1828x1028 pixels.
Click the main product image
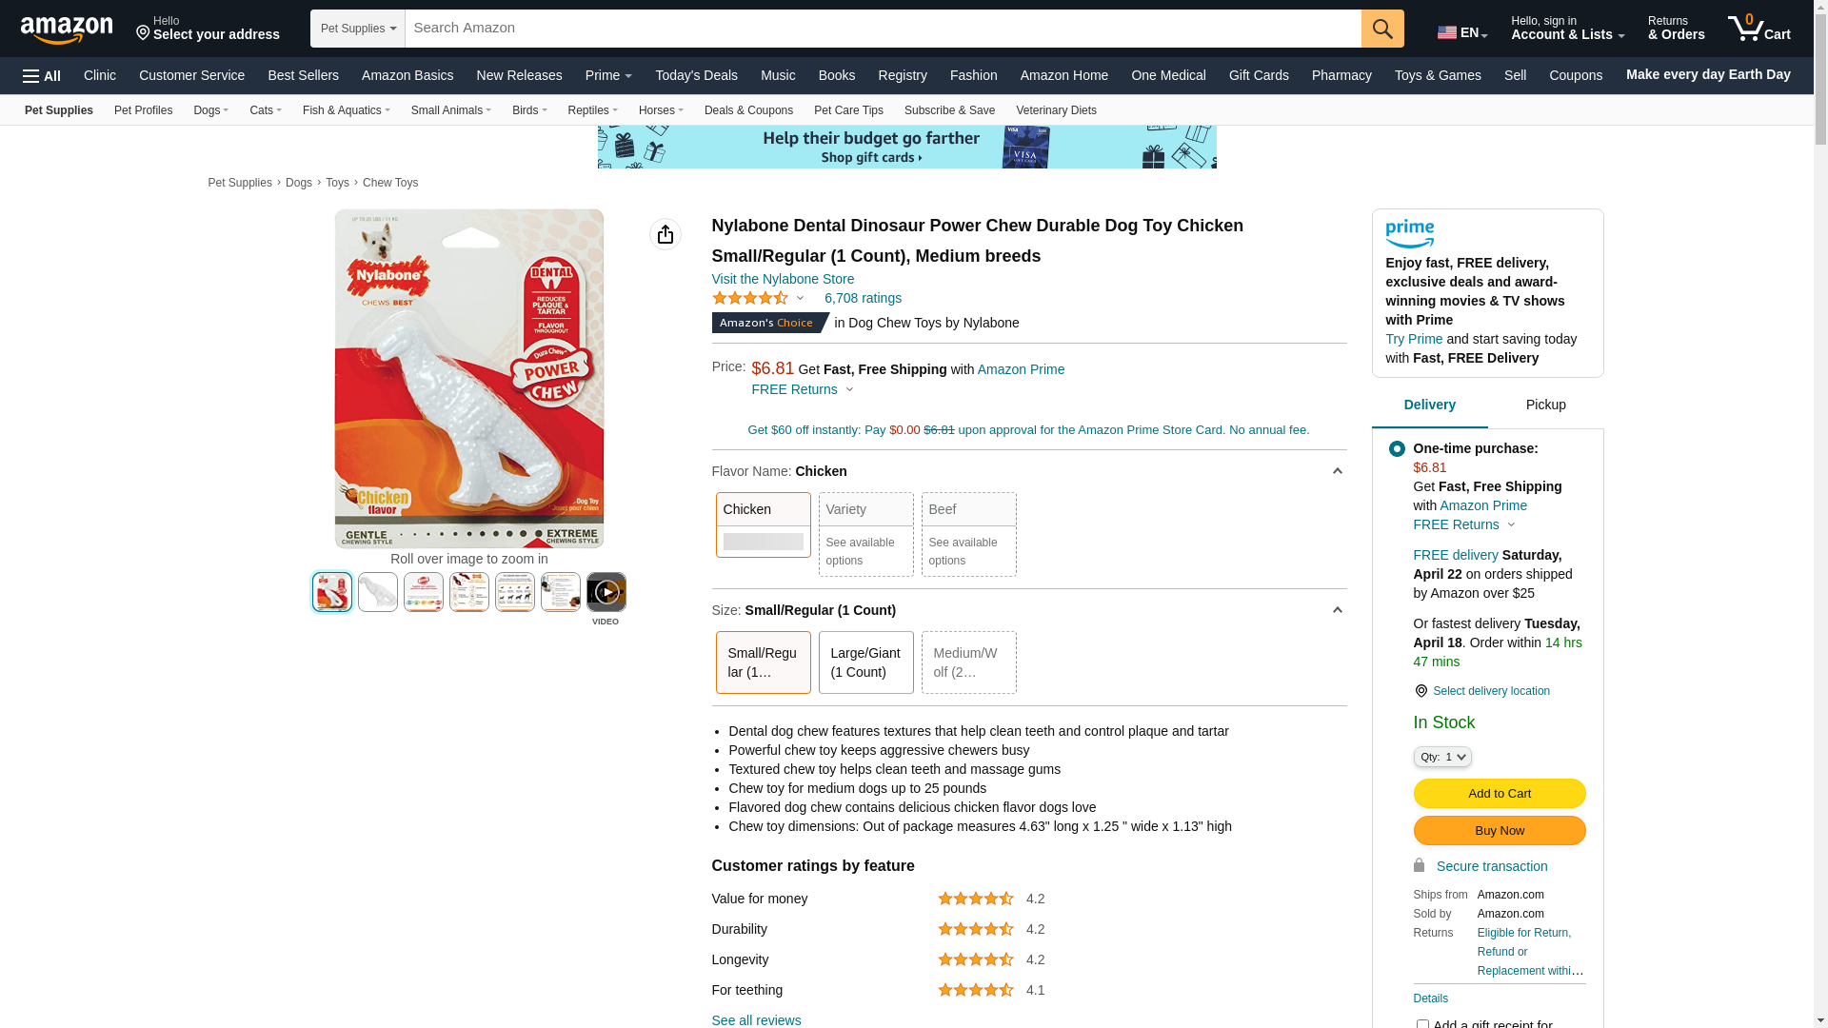tap(469, 379)
